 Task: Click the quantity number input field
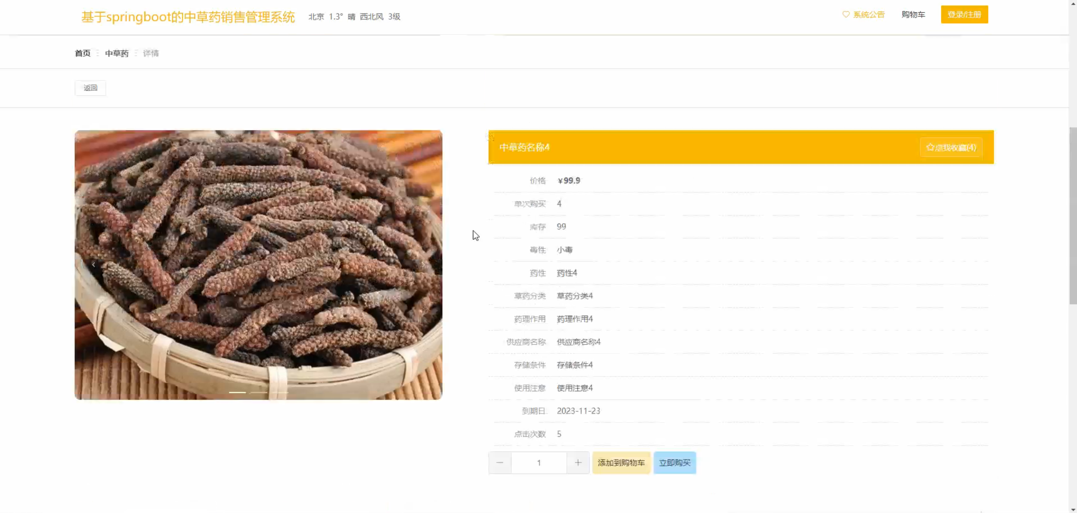coord(538,462)
